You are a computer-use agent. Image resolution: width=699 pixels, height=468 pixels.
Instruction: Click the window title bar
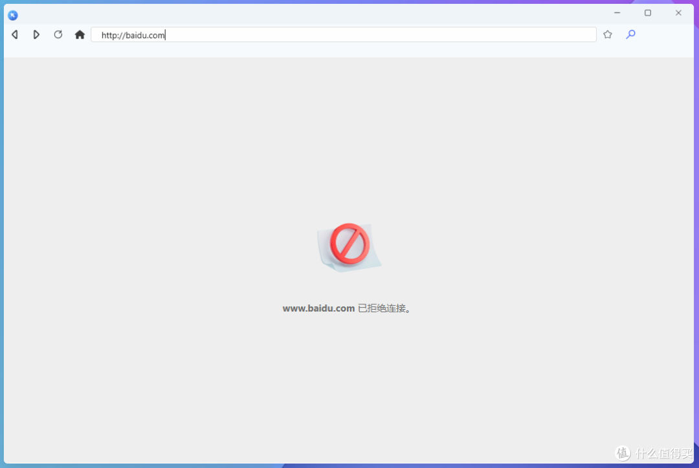tap(324, 13)
